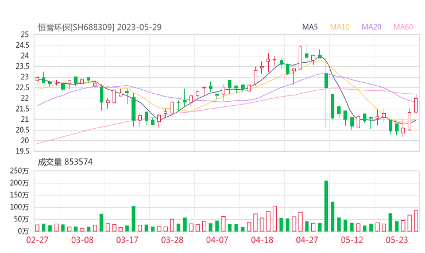Screen dimensions: 425x253
Task: Click the 成交量 853574 volume label
Action: [65, 162]
